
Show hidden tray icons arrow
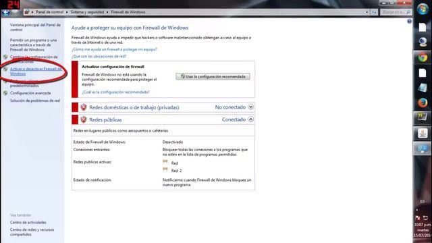(x=417, y=210)
